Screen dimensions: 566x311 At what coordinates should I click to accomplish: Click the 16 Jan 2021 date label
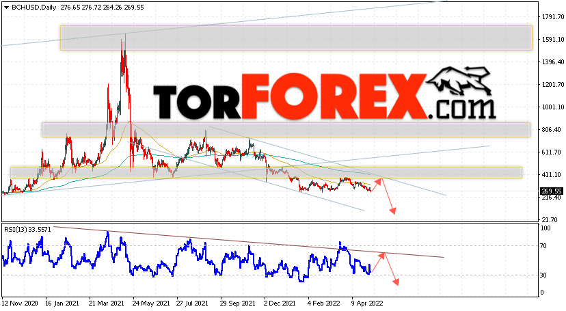[64, 303]
